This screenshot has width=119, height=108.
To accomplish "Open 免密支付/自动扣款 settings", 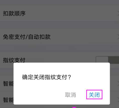I will click(59, 37).
